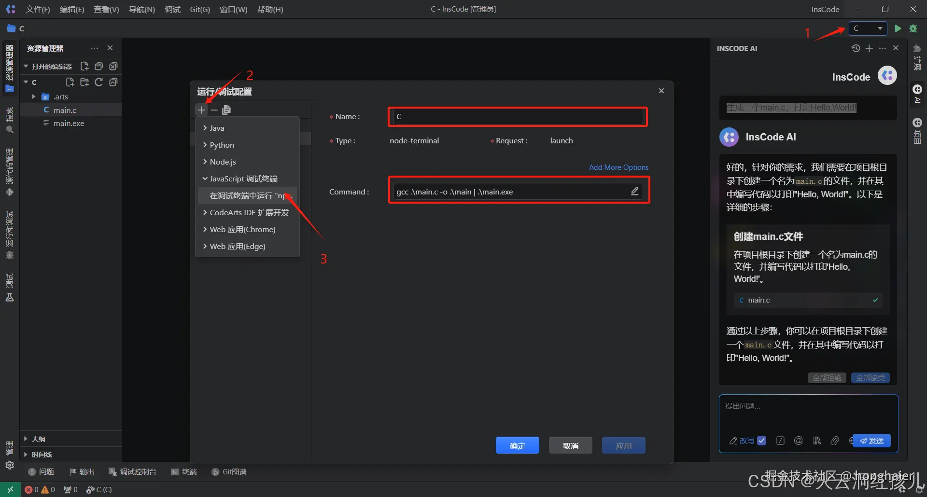The image size is (927, 497).
Task: Attach a file with the paperclip icon
Action: (835, 441)
